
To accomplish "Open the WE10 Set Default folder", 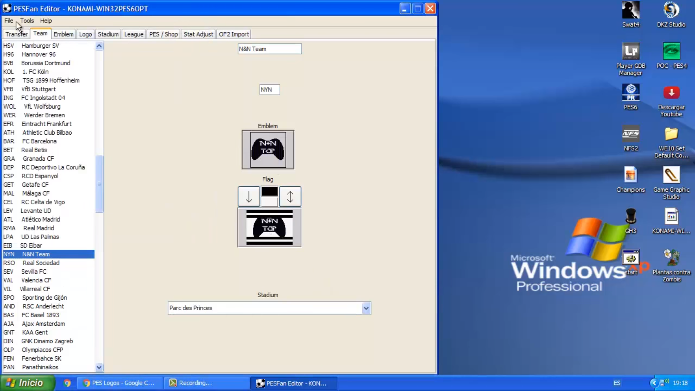I will tap(672, 142).
